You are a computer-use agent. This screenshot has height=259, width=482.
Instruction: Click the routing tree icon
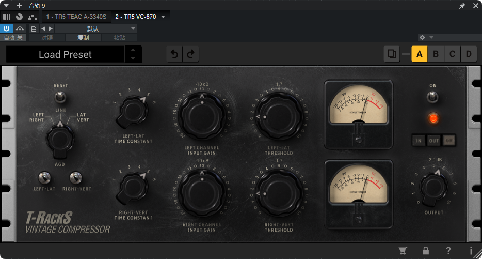pos(33,17)
